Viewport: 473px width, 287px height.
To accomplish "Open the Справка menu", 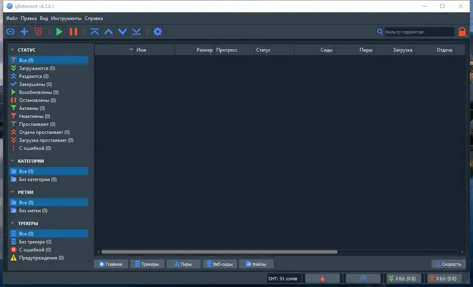I will coord(94,18).
